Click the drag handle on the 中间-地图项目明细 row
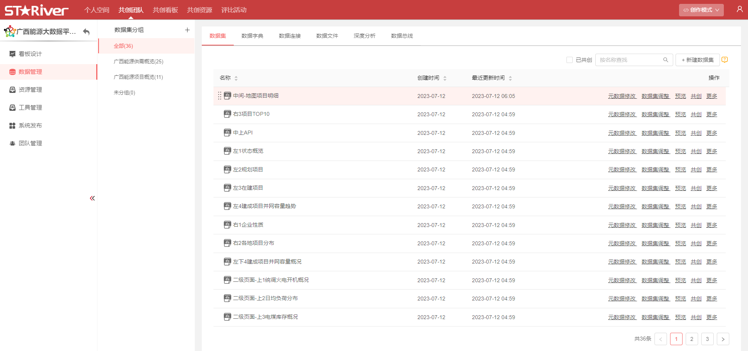 [220, 96]
